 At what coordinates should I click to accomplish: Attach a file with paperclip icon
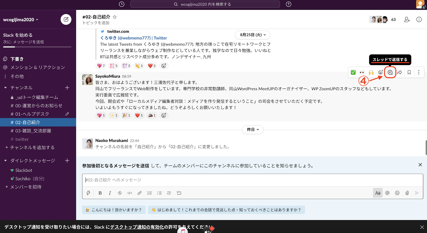pos(407,193)
